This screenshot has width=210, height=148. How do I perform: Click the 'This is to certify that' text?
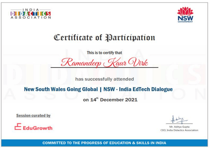(104, 53)
